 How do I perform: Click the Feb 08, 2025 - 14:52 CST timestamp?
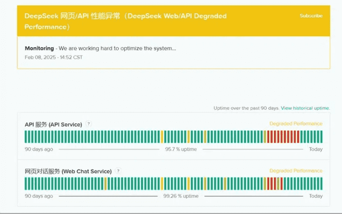coord(54,57)
